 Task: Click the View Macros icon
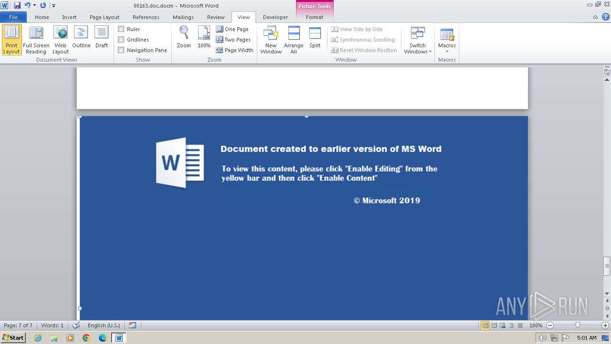tap(447, 35)
